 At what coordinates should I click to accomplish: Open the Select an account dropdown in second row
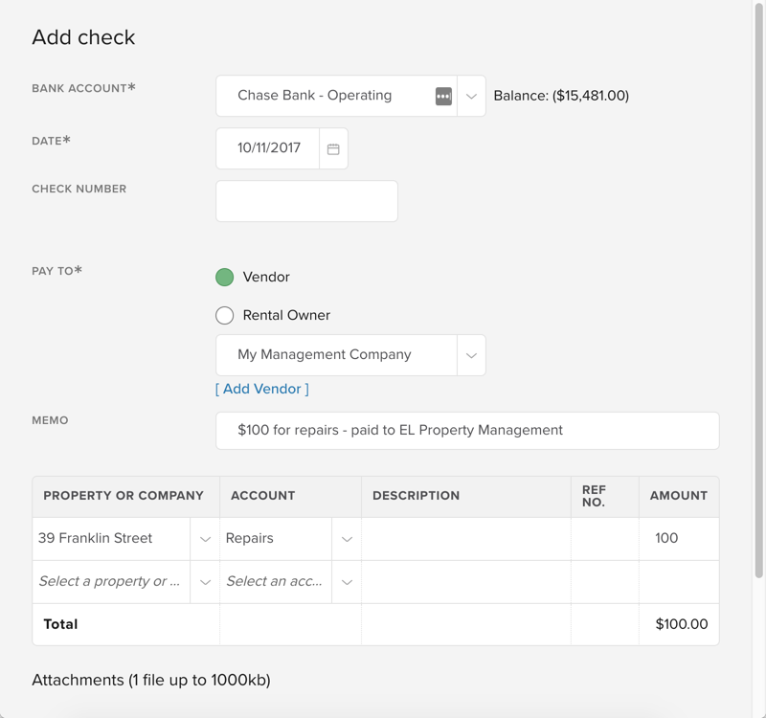349,581
